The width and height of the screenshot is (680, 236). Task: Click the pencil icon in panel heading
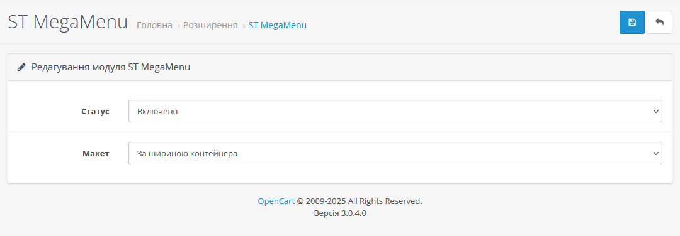[x=21, y=67]
